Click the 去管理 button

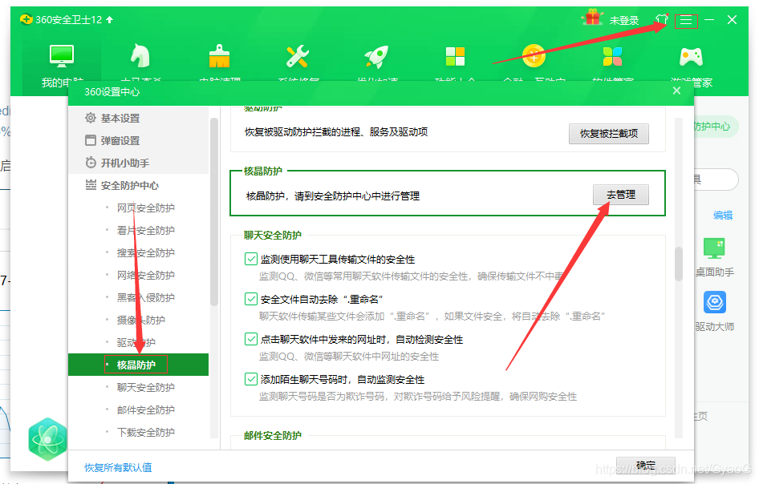click(621, 195)
